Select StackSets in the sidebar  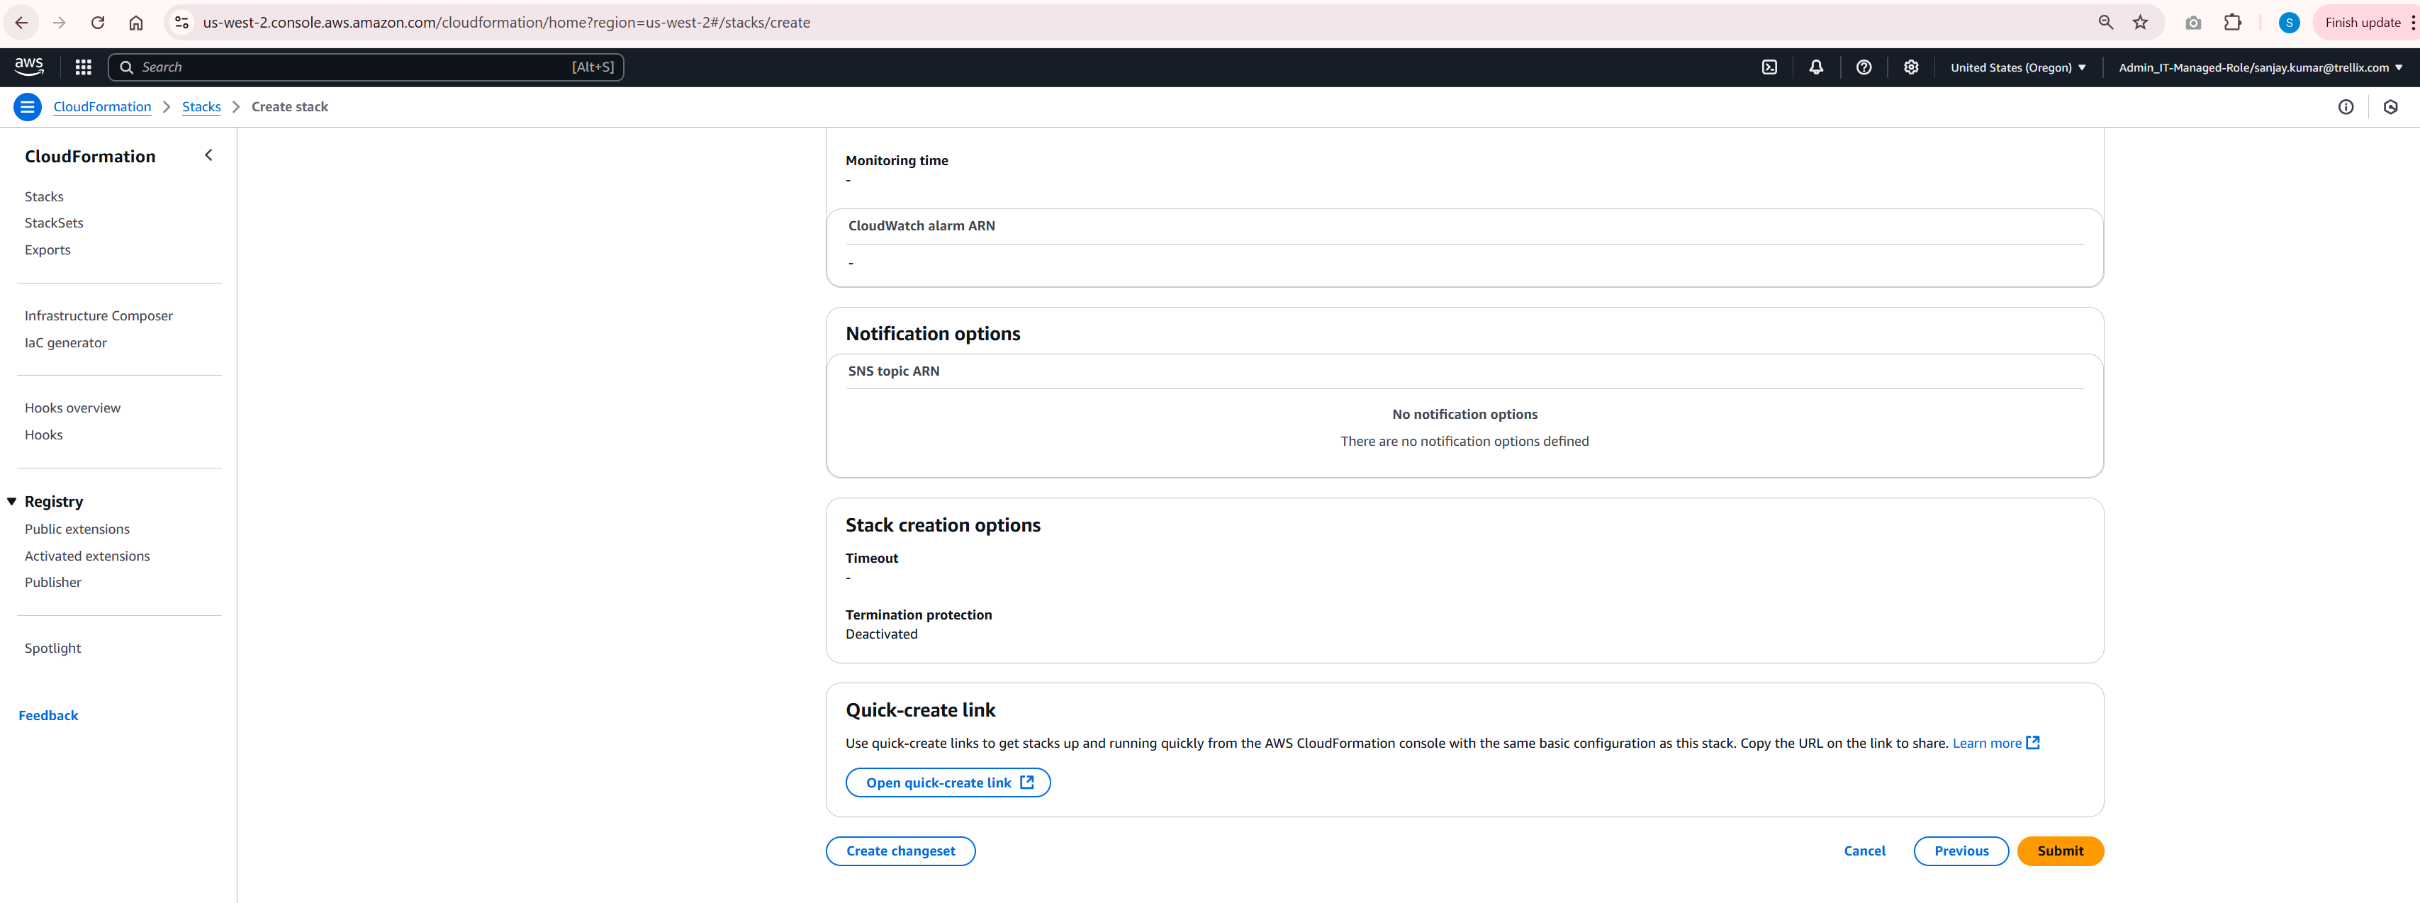click(x=54, y=223)
